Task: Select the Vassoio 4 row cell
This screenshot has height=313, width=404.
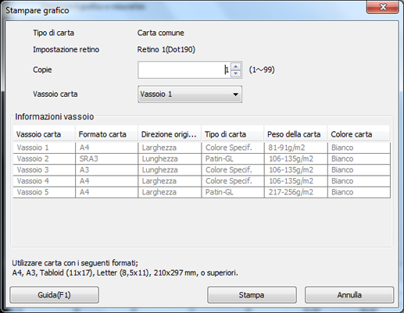Action: coord(44,181)
